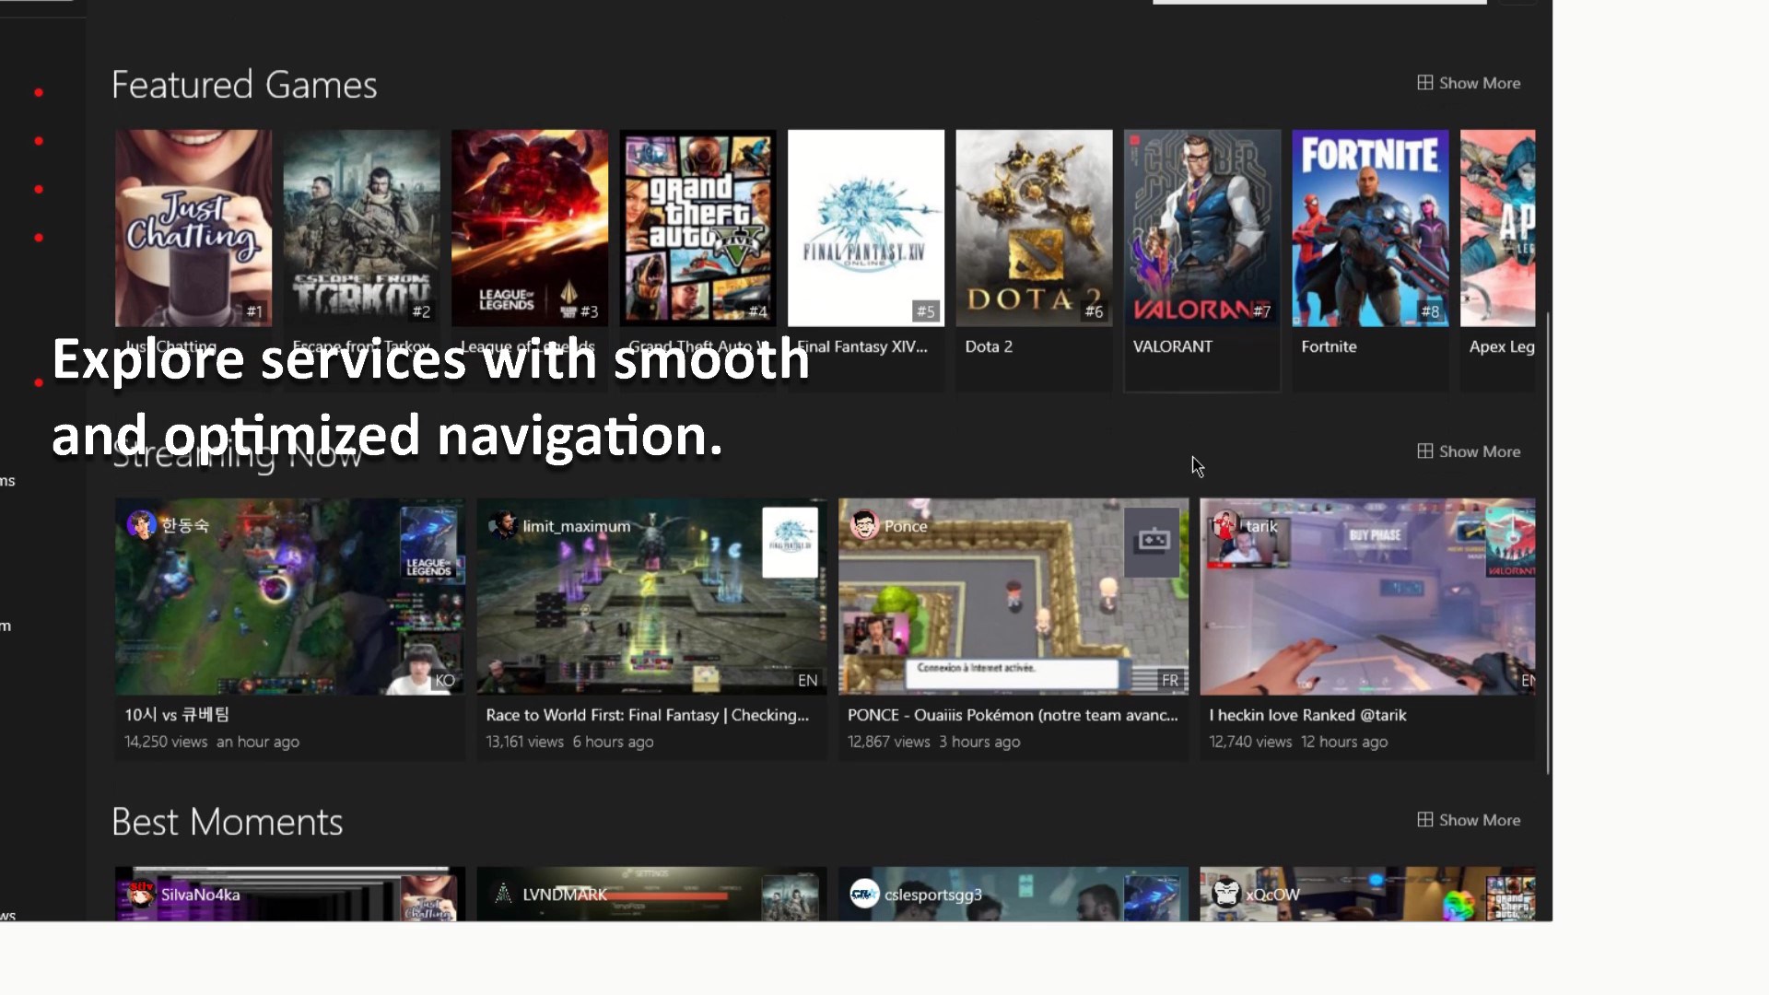Click the 'cslesportsgg3' channel name
Viewport: 1769px width, 995px height.
933,895
